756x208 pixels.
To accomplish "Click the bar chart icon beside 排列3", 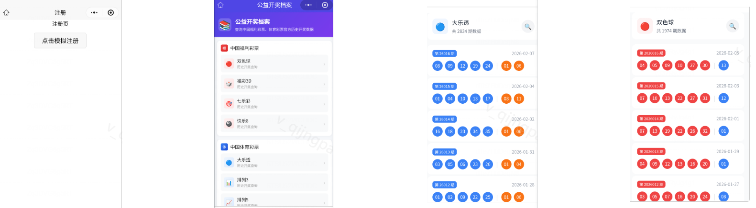I will 229,183.
